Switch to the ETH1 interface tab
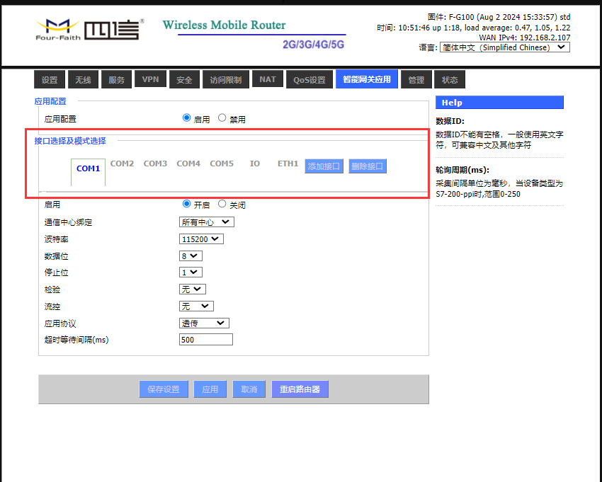The width and height of the screenshot is (602, 482). (288, 163)
